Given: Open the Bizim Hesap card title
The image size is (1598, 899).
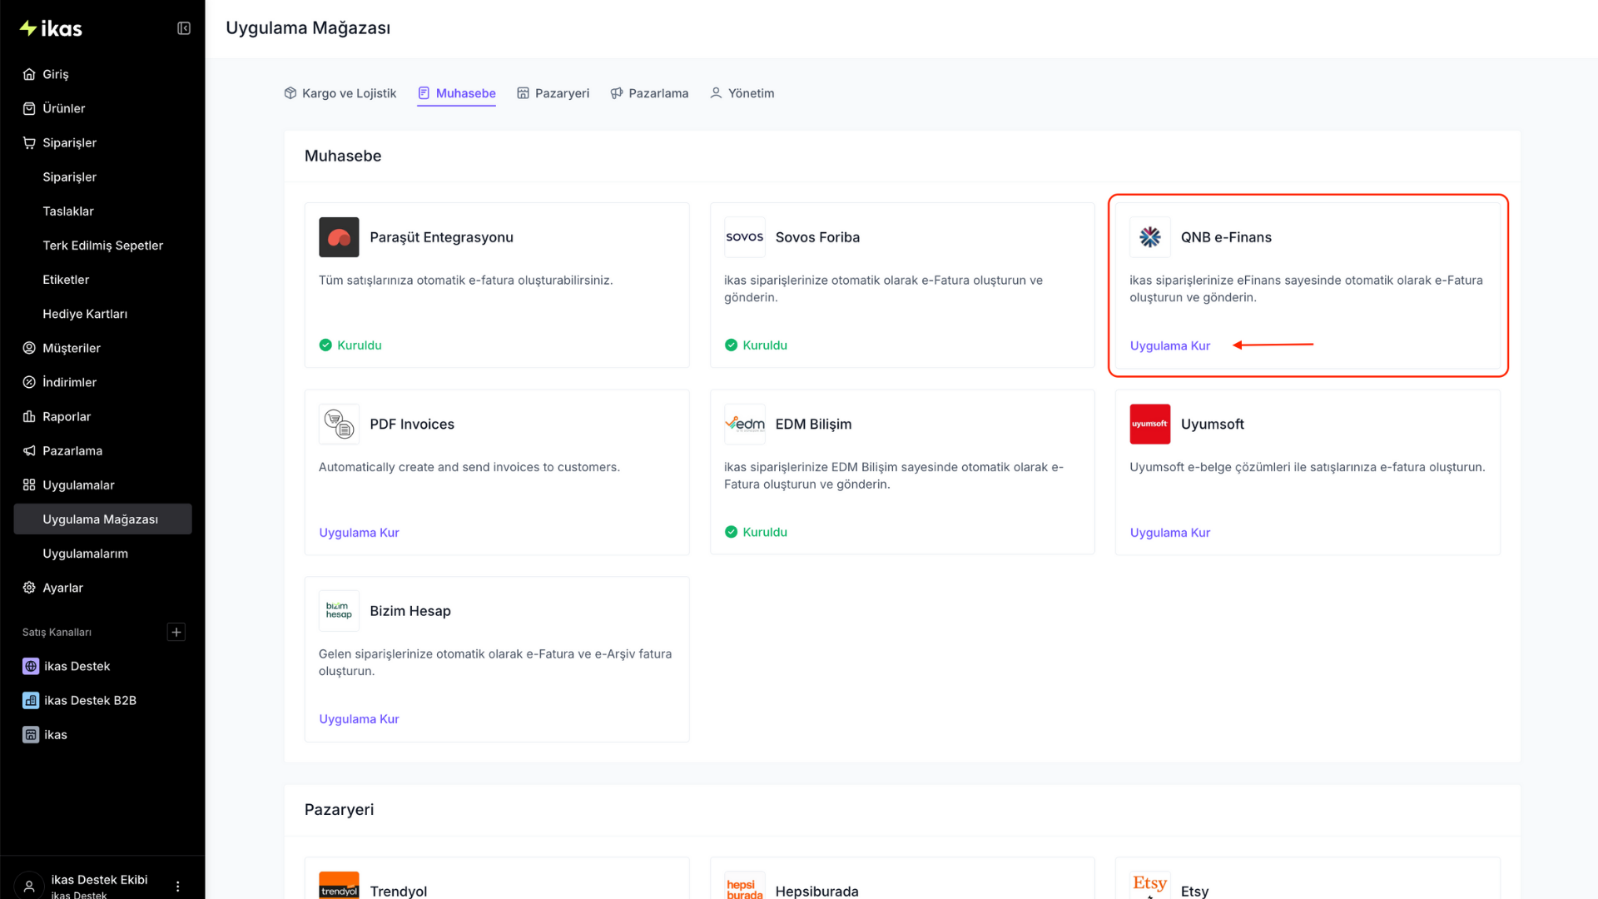Looking at the screenshot, I should point(410,611).
